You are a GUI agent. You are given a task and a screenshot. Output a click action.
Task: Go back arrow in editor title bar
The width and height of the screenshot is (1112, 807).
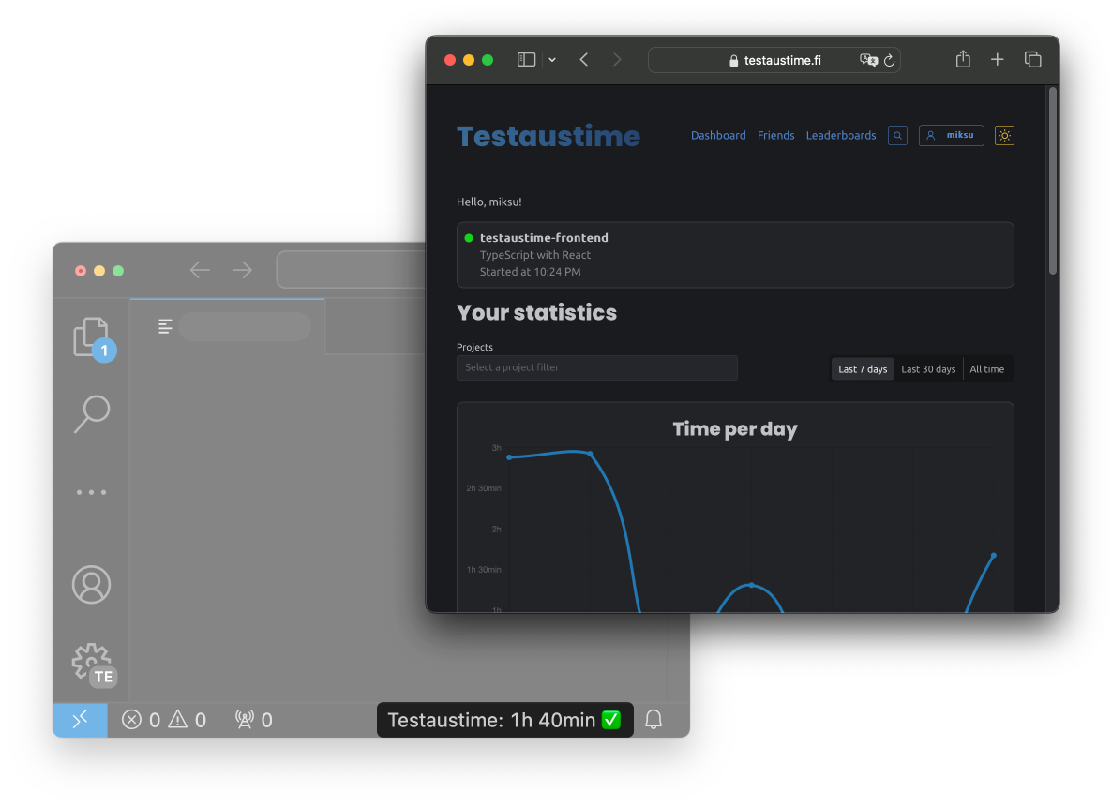tap(200, 270)
